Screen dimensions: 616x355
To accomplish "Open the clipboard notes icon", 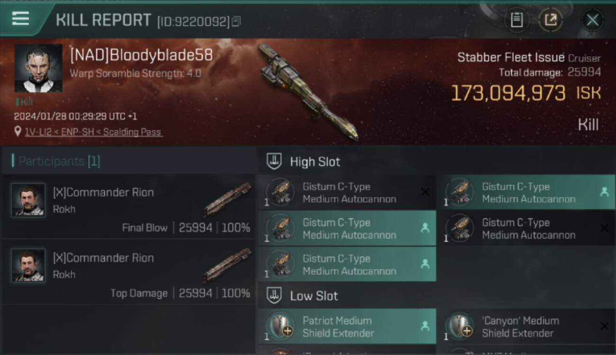I will point(516,20).
